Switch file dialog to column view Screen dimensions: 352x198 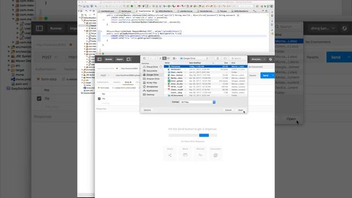click(x=168, y=58)
